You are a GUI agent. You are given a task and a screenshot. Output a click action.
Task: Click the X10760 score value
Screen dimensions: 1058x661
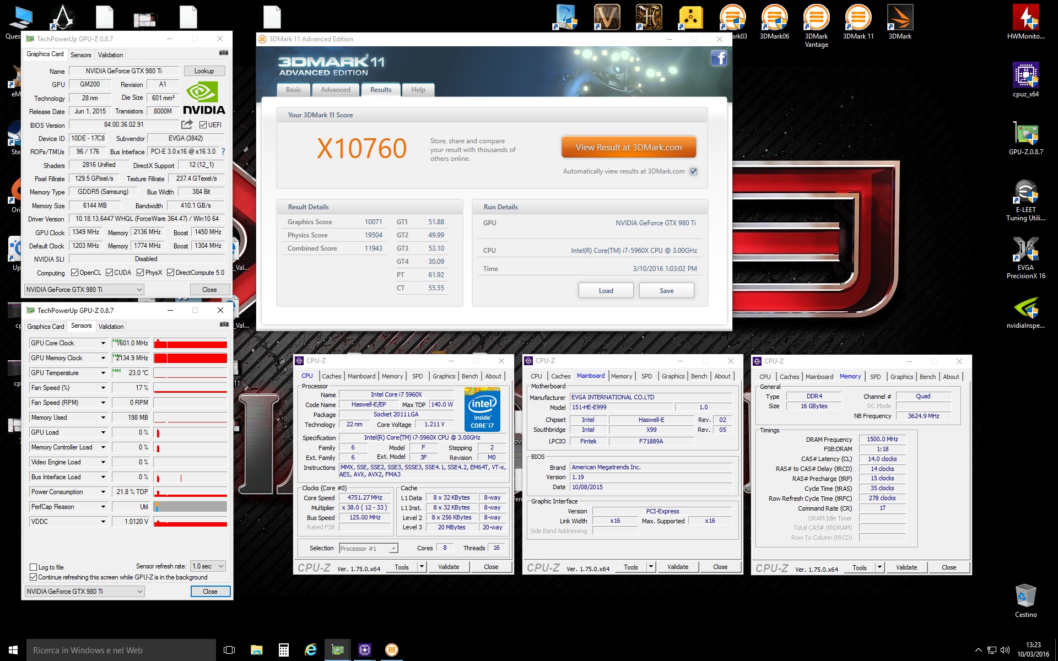click(361, 149)
